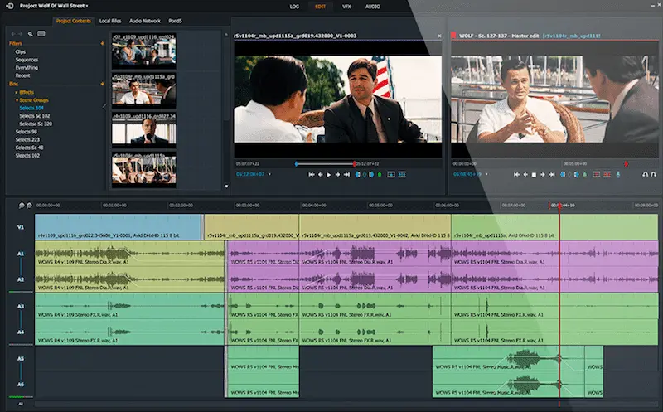
Task: Toggle the A5 audio track
Action: click(20, 359)
